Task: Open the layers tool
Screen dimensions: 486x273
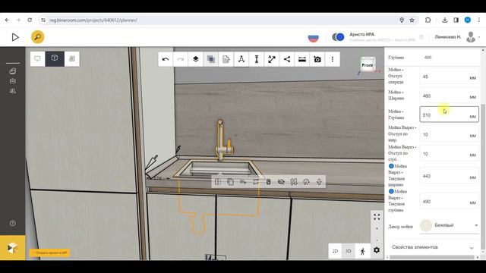Action: (x=196, y=59)
